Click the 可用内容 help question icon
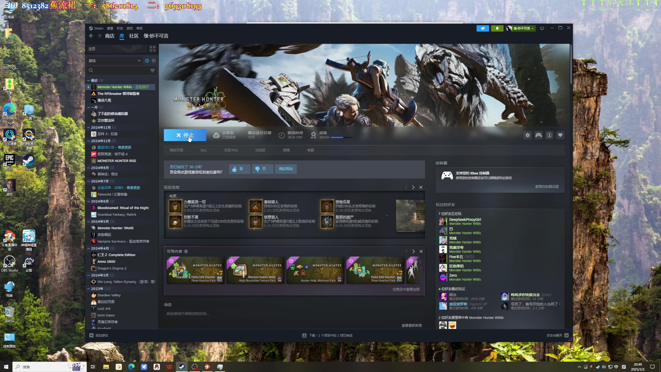Image resolution: width=661 pixels, height=372 pixels. click(186, 251)
